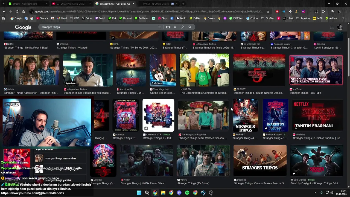Screen dimensions: 350x197
Task: Switch to the ENES BATUR'A NE OLDU tab
Action: pos(71,4)
